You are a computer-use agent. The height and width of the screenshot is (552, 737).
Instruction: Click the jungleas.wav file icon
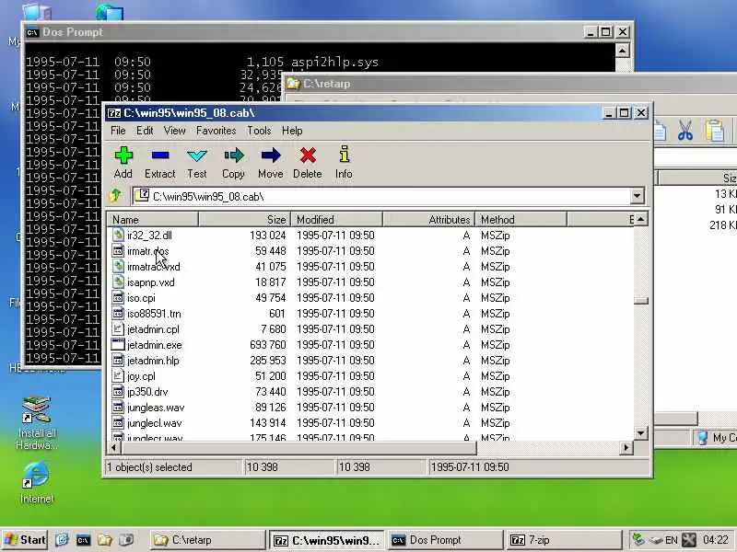[x=118, y=408]
